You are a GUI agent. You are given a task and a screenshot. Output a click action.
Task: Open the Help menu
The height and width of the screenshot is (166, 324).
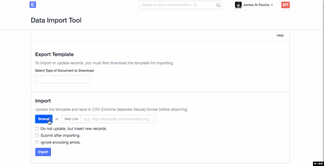[280, 35]
